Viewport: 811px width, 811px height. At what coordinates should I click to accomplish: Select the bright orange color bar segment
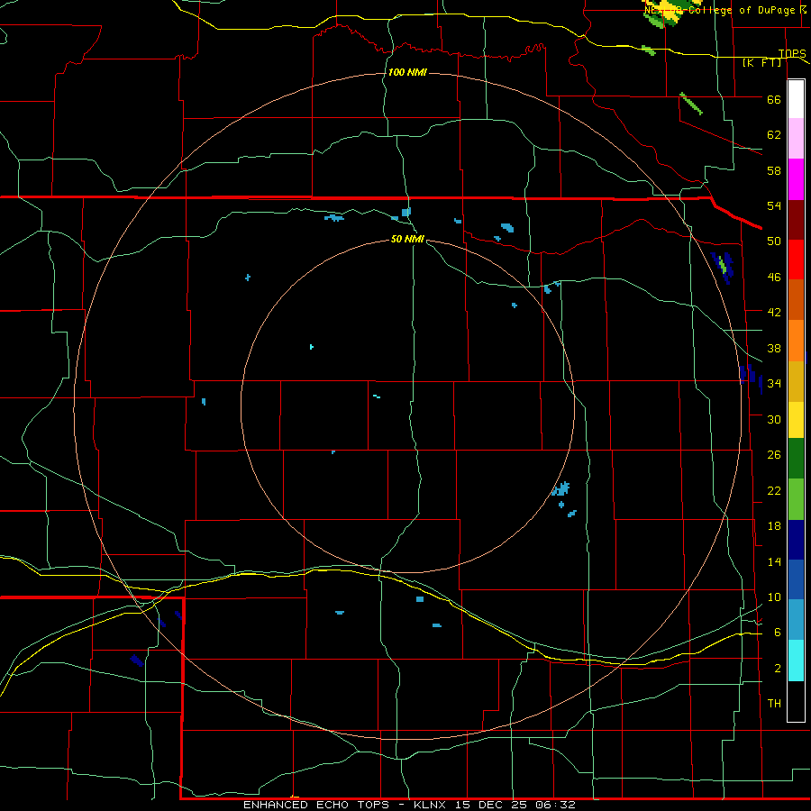(x=796, y=341)
